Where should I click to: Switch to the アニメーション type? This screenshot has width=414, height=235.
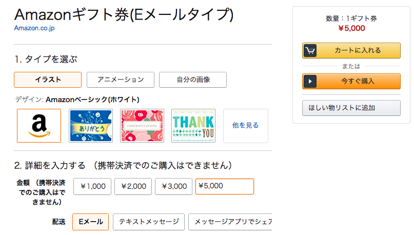121,80
